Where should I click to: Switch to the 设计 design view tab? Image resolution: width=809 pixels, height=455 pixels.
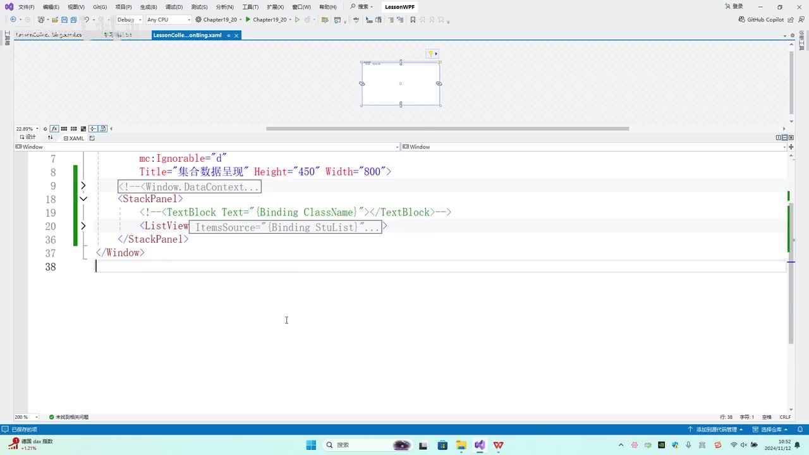(x=28, y=138)
